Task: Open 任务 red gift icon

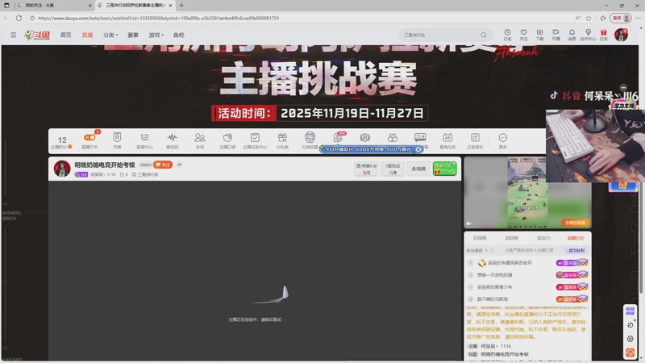Action: click(x=603, y=35)
